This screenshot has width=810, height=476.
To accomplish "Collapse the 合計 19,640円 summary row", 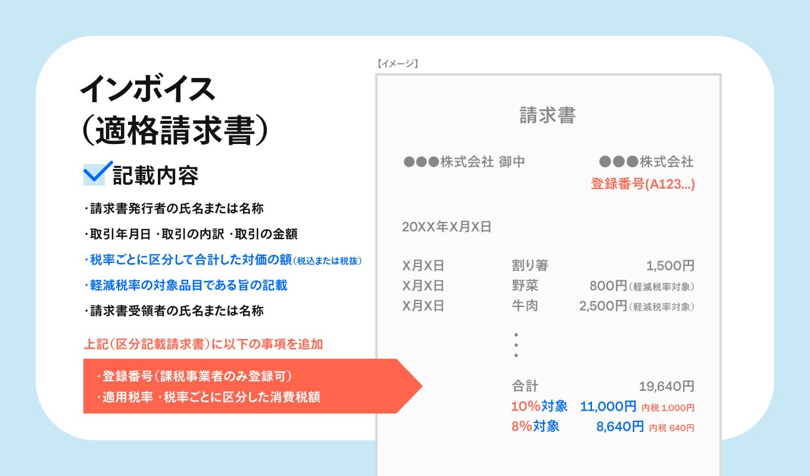I will click(x=596, y=386).
